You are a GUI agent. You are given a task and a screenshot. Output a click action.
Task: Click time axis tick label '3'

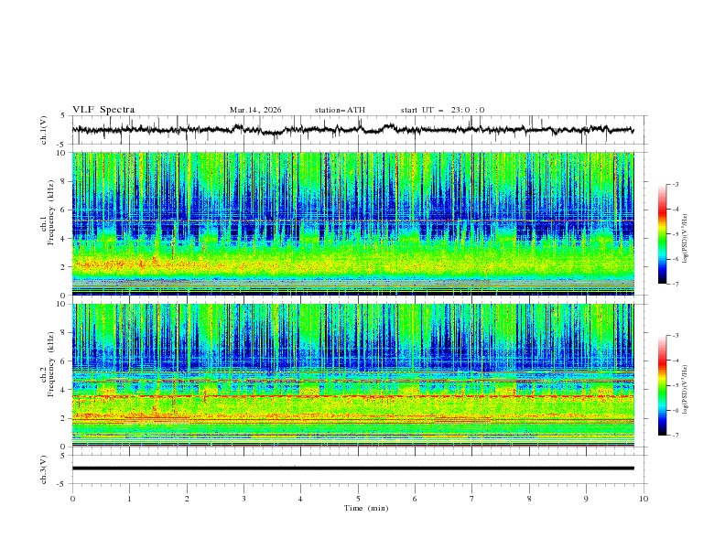coord(243,499)
